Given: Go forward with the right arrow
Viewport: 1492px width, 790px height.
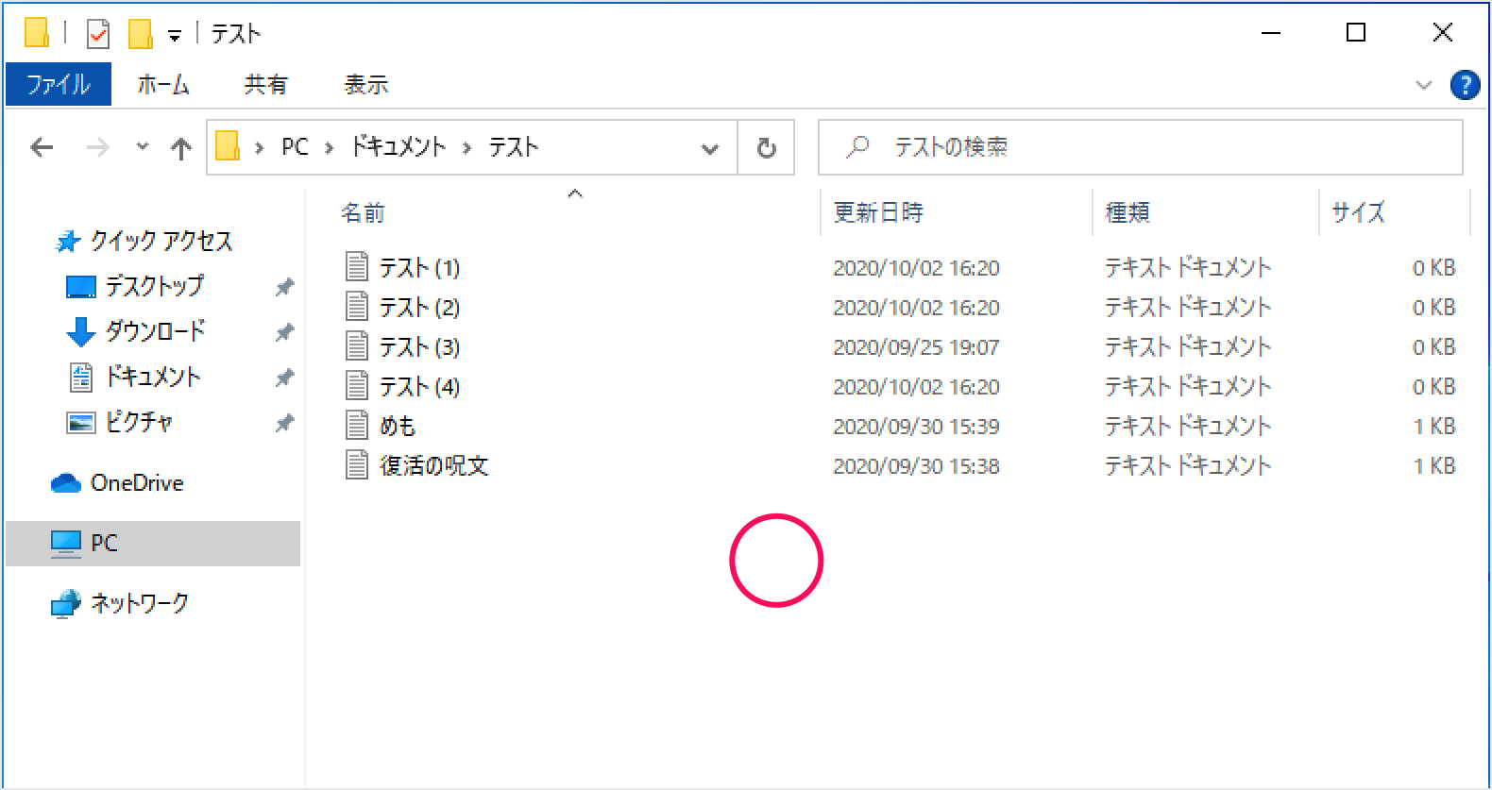Looking at the screenshot, I should point(97,147).
